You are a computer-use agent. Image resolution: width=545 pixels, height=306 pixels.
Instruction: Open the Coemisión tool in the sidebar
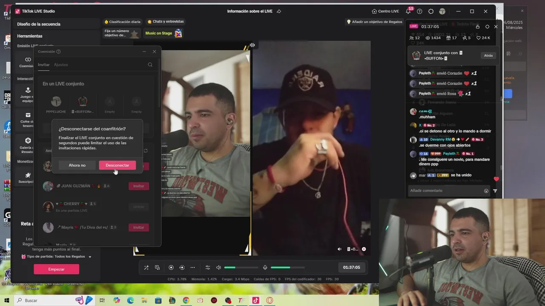[x=26, y=62]
